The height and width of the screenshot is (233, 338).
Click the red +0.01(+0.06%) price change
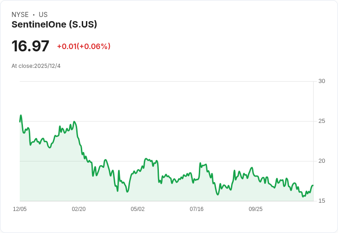[84, 46]
